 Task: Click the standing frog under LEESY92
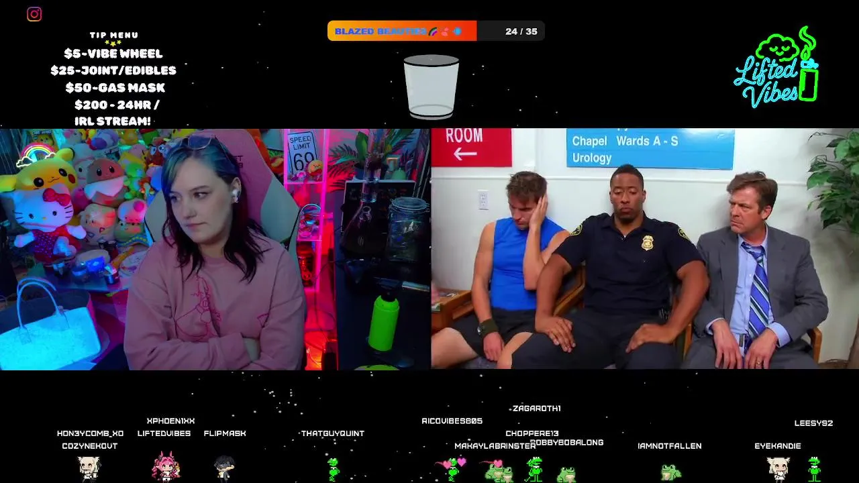point(814,468)
